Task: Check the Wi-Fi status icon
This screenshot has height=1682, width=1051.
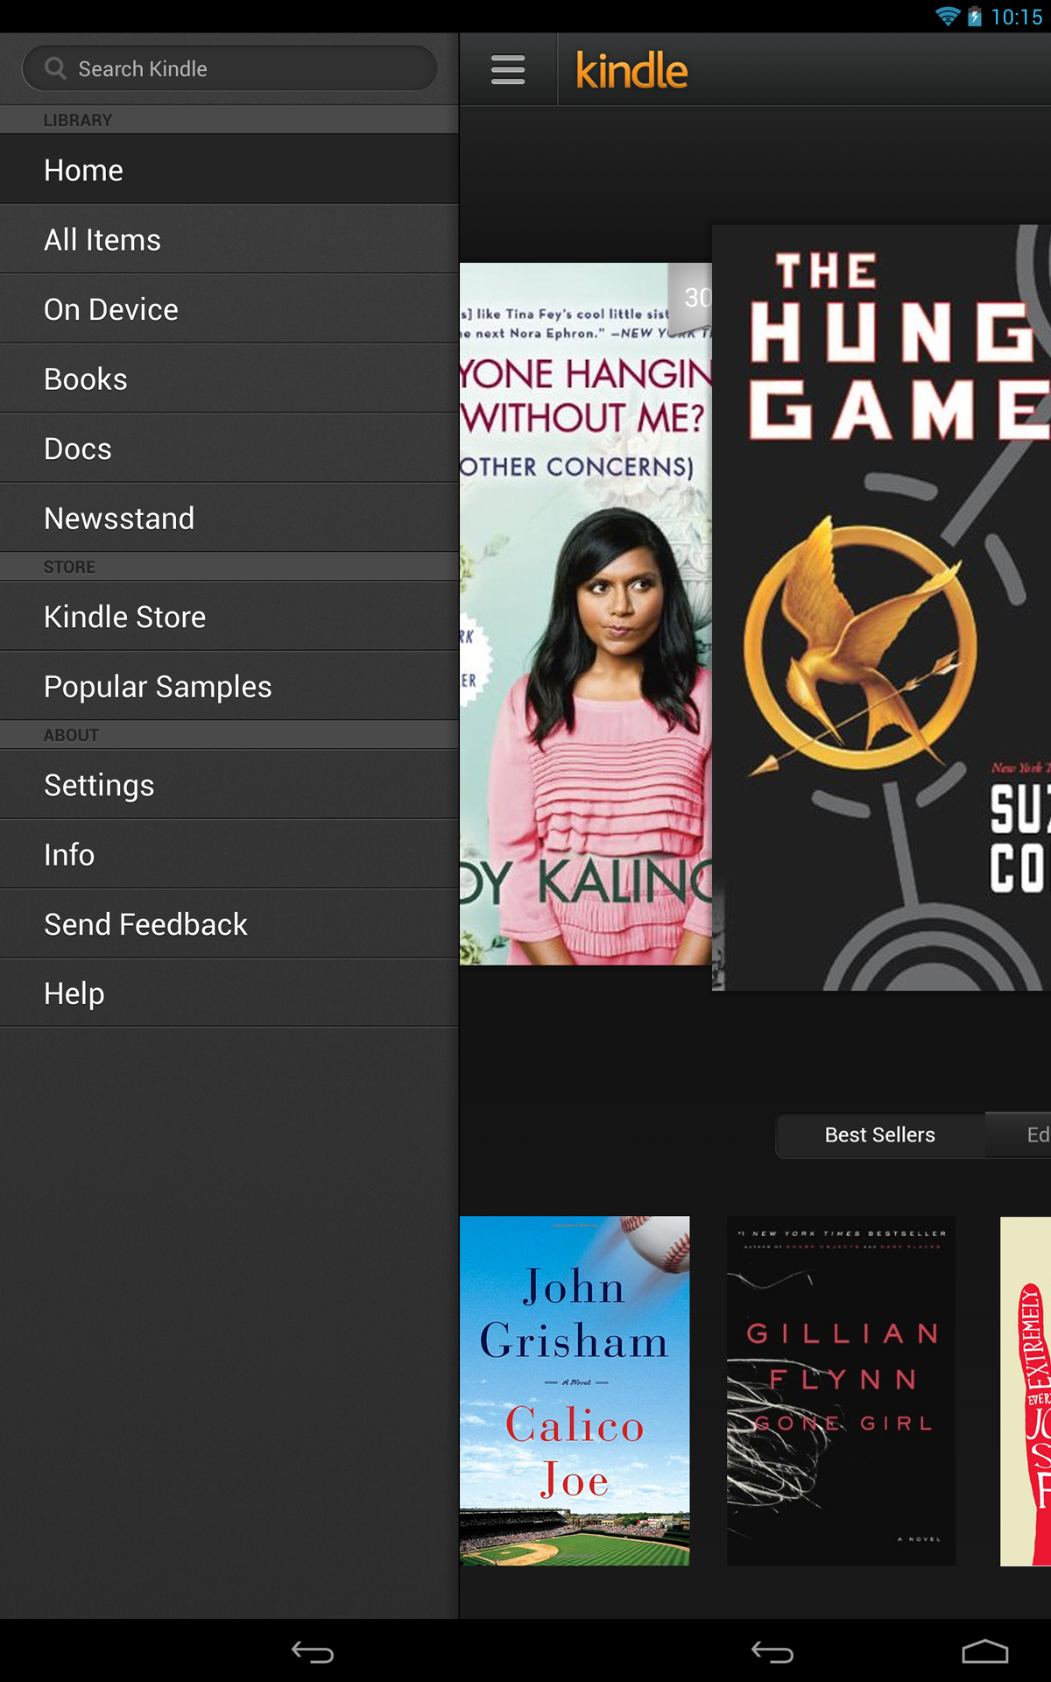Action: point(948,16)
